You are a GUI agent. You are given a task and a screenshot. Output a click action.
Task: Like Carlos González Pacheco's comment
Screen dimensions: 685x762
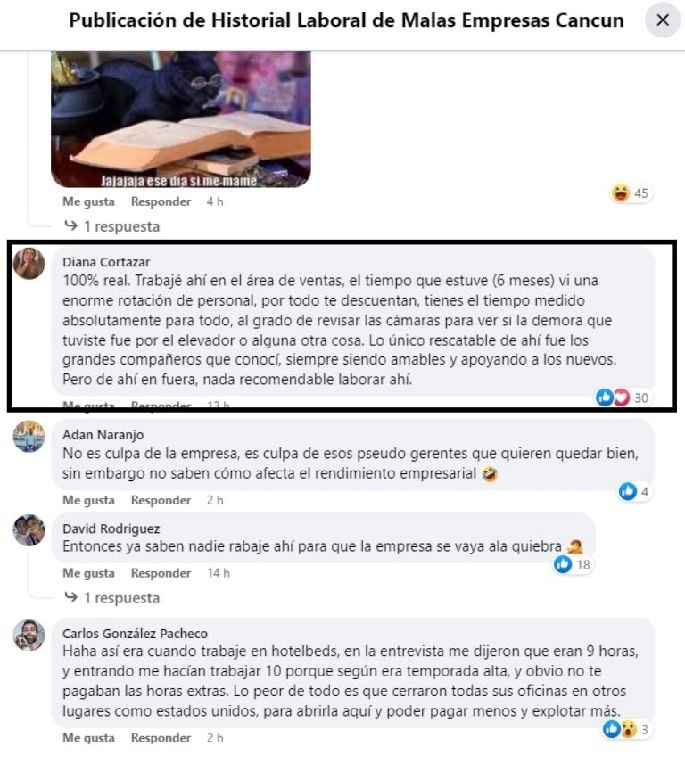(88, 738)
